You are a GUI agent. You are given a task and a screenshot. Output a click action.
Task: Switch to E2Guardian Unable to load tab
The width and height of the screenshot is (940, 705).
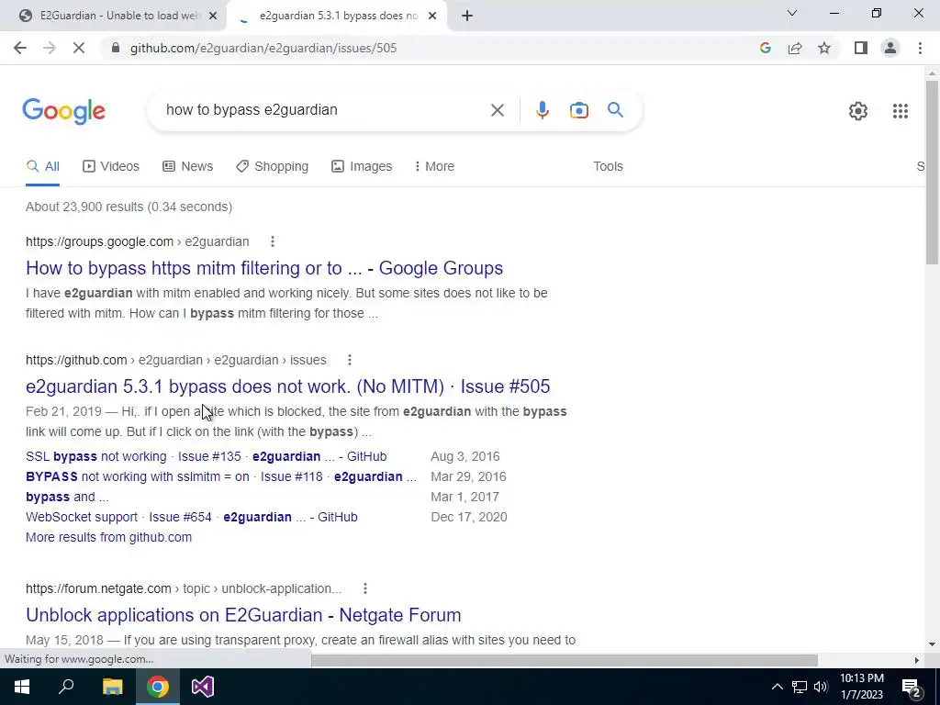[114, 16]
